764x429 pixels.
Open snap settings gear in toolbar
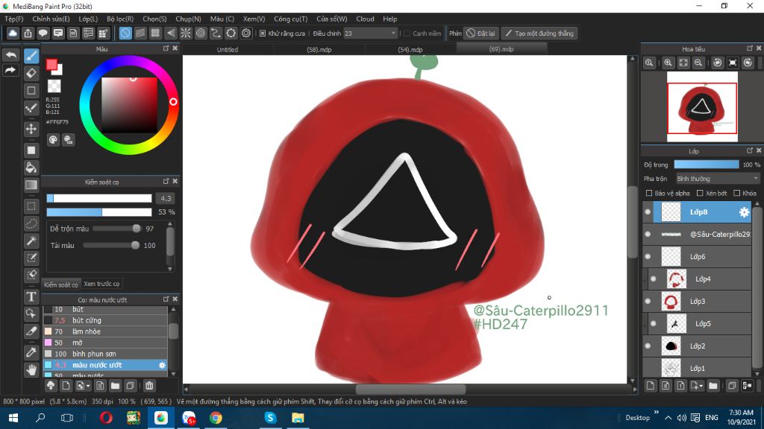click(246, 33)
